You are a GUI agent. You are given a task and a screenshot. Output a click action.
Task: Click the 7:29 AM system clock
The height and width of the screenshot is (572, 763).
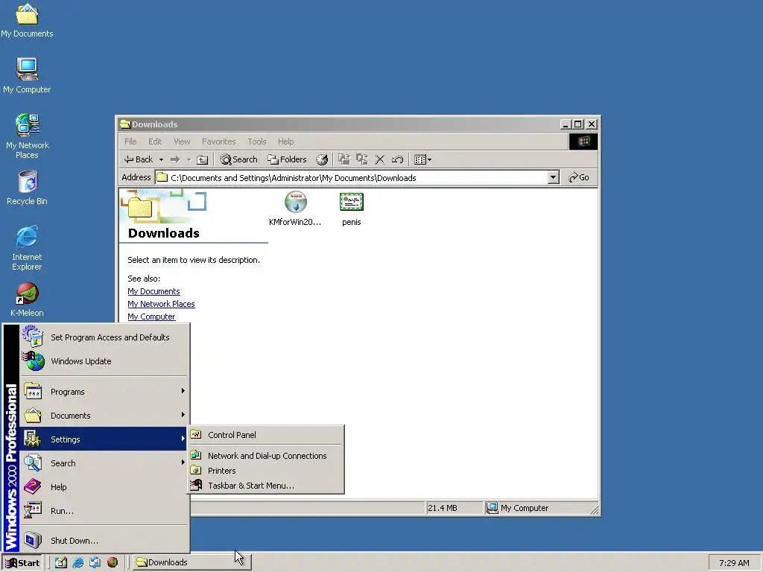(x=734, y=563)
